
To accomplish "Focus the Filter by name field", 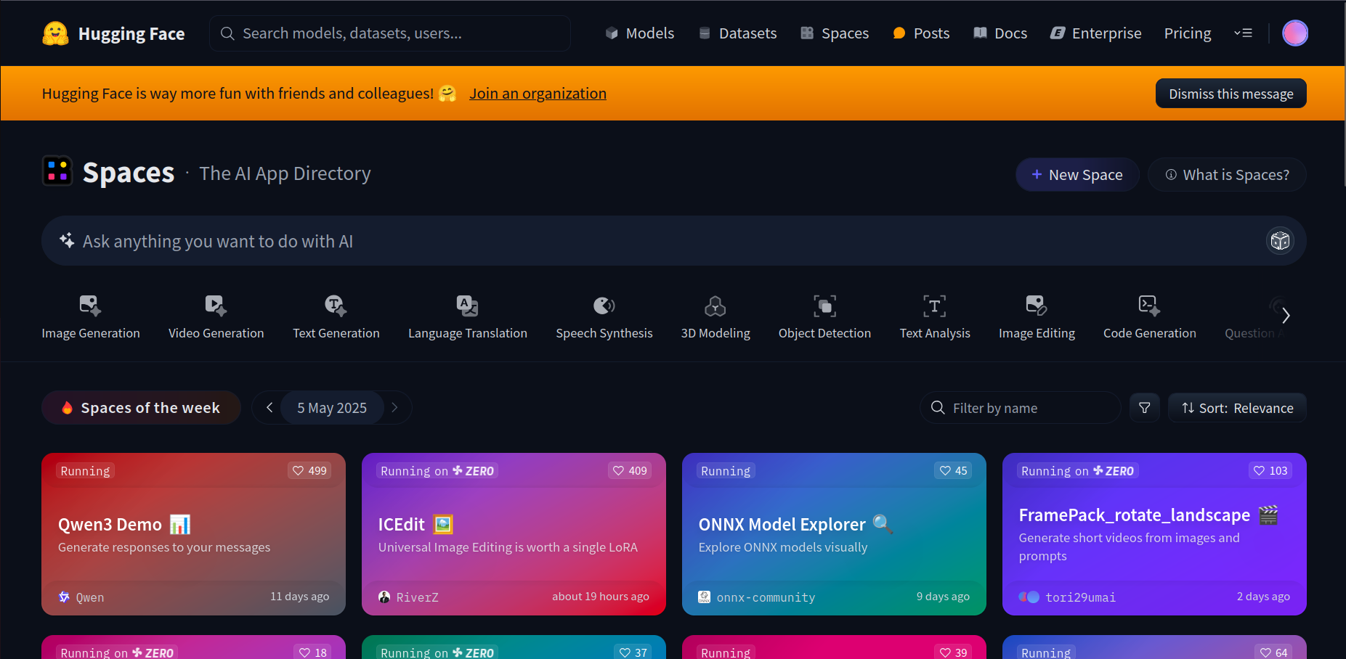I will [x=1021, y=408].
